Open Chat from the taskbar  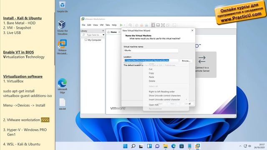(x=157, y=146)
